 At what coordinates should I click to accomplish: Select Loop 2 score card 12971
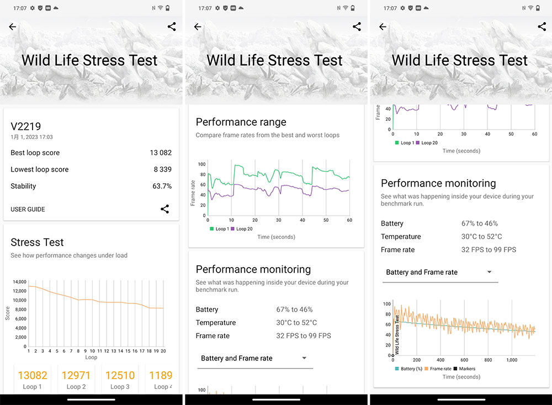tap(76, 379)
